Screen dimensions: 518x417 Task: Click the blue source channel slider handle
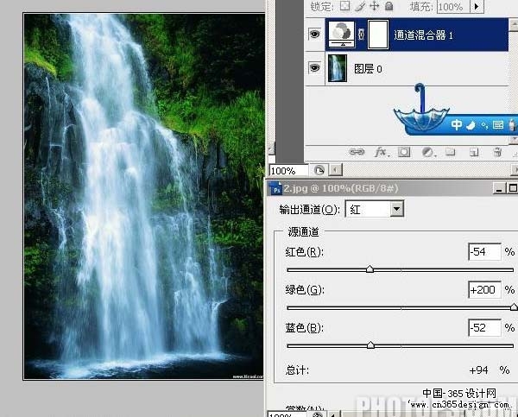370,345
